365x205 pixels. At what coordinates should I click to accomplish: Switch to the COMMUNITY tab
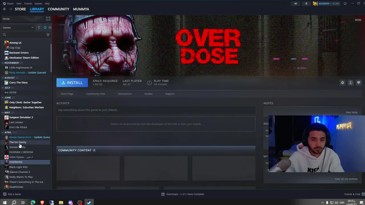coord(58,9)
